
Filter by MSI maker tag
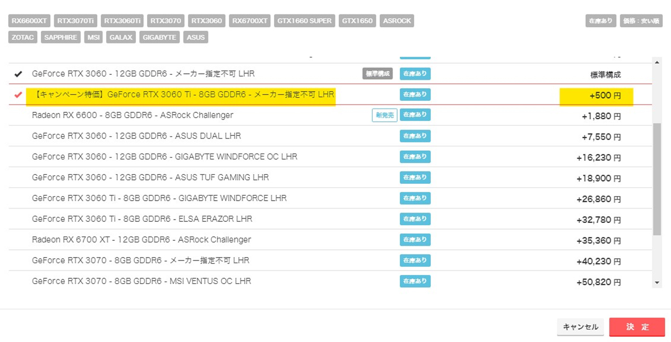click(x=93, y=37)
